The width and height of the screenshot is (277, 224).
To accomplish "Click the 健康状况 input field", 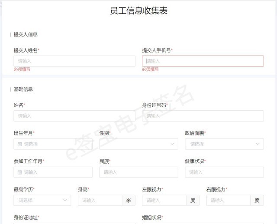I will [x=224, y=172].
